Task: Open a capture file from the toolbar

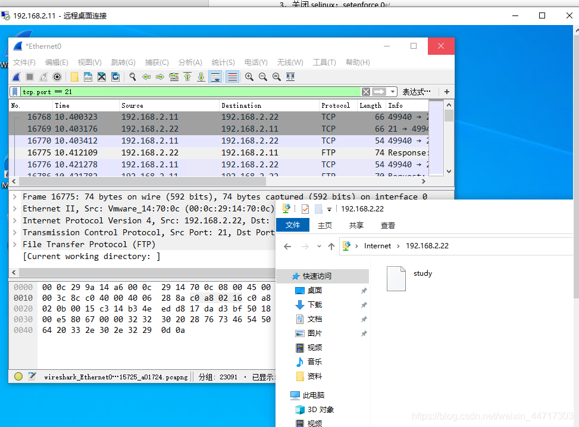Action: (74, 77)
